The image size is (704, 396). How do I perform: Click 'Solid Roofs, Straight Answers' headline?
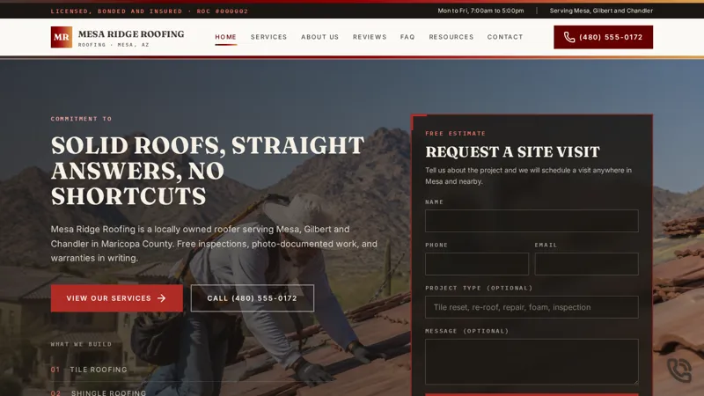pos(208,171)
